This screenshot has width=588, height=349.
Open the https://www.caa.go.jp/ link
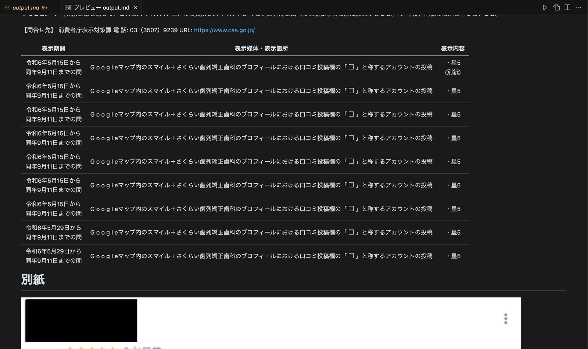tap(224, 30)
